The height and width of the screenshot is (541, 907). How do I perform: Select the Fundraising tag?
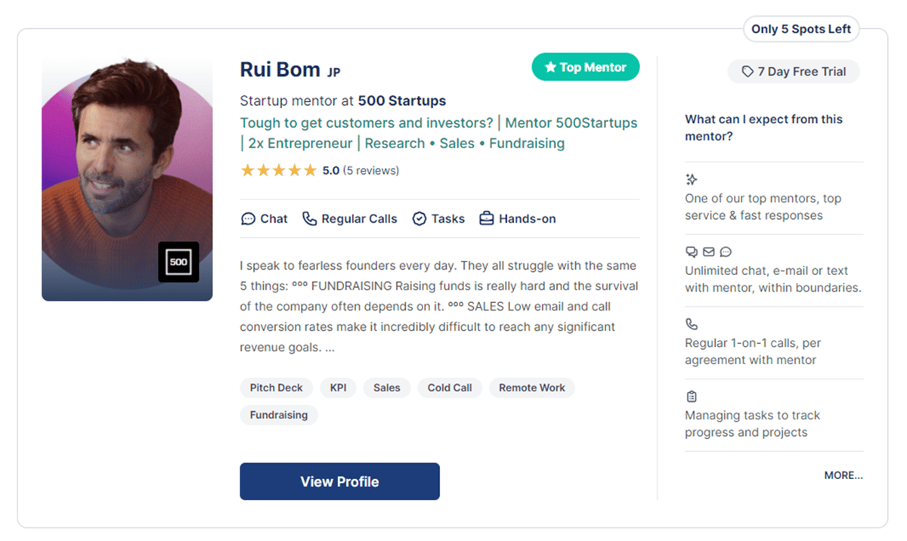pos(279,415)
